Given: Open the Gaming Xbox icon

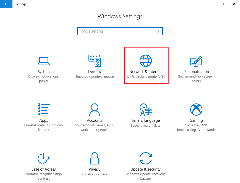Looking at the screenshot, I should tap(196, 110).
